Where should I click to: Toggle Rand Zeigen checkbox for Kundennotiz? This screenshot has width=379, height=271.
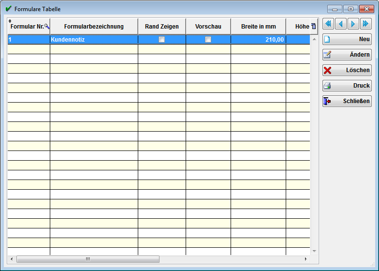point(161,40)
